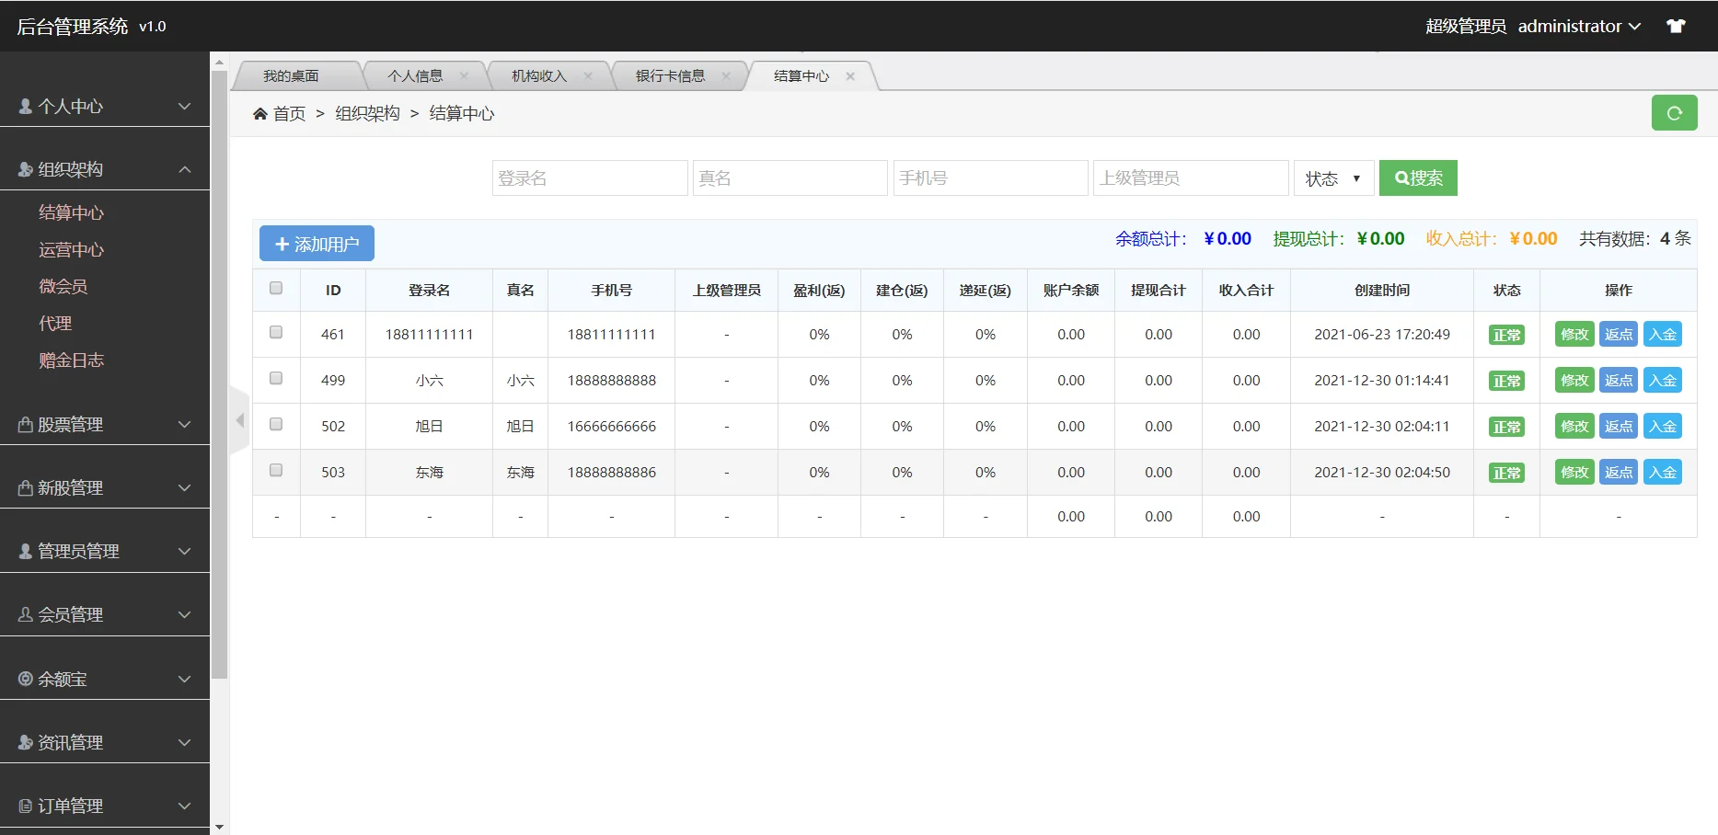Check the checkbox for user 小六
Viewport: 1718px width, 835px height.
click(x=275, y=378)
